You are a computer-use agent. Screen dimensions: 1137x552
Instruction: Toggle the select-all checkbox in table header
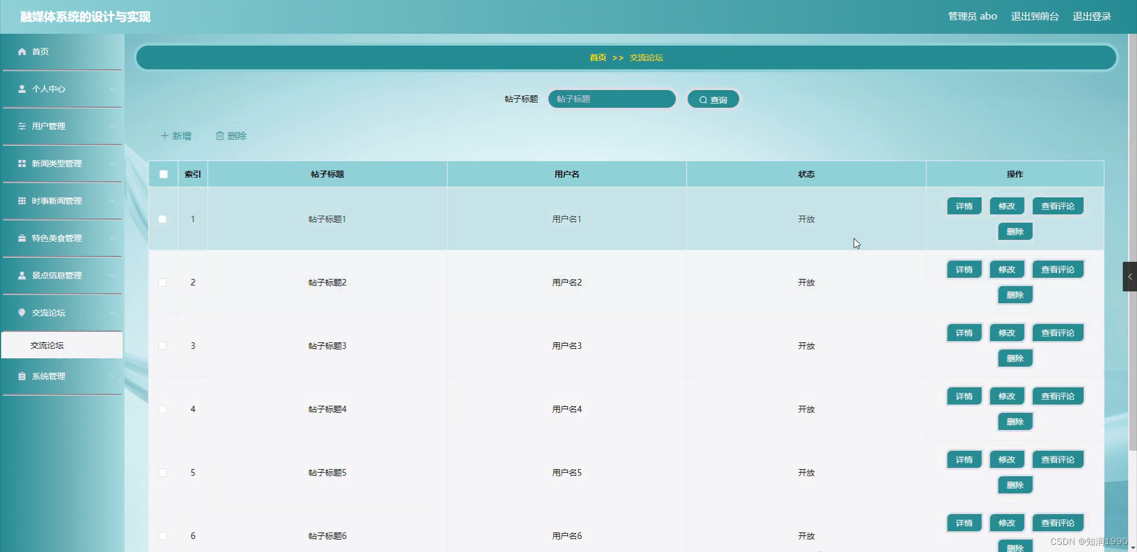pos(163,174)
